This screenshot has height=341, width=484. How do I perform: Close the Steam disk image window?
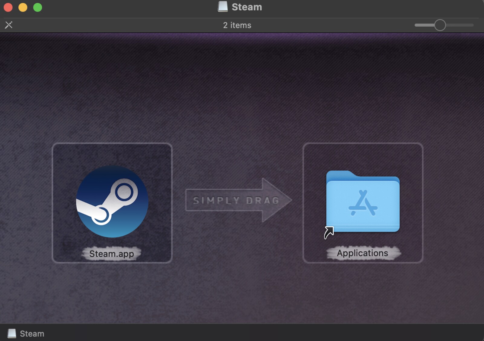(x=8, y=7)
